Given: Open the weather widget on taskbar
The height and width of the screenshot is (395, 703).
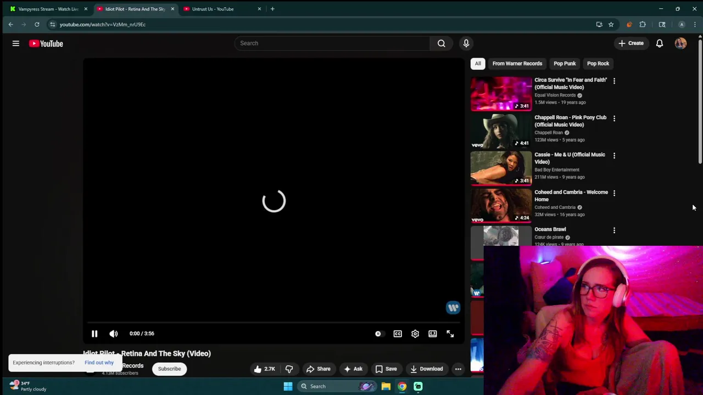Looking at the screenshot, I should click(27, 386).
